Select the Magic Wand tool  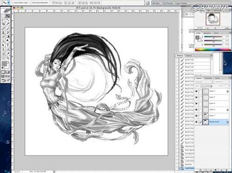coord(8,20)
